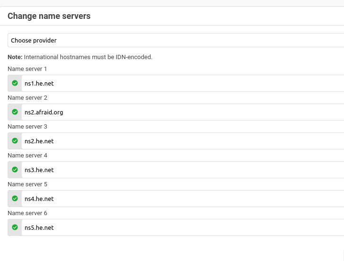Click the green validation icon for ns2.he.net

15,141
